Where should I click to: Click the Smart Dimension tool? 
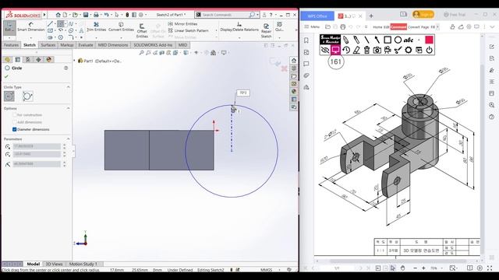(31, 27)
